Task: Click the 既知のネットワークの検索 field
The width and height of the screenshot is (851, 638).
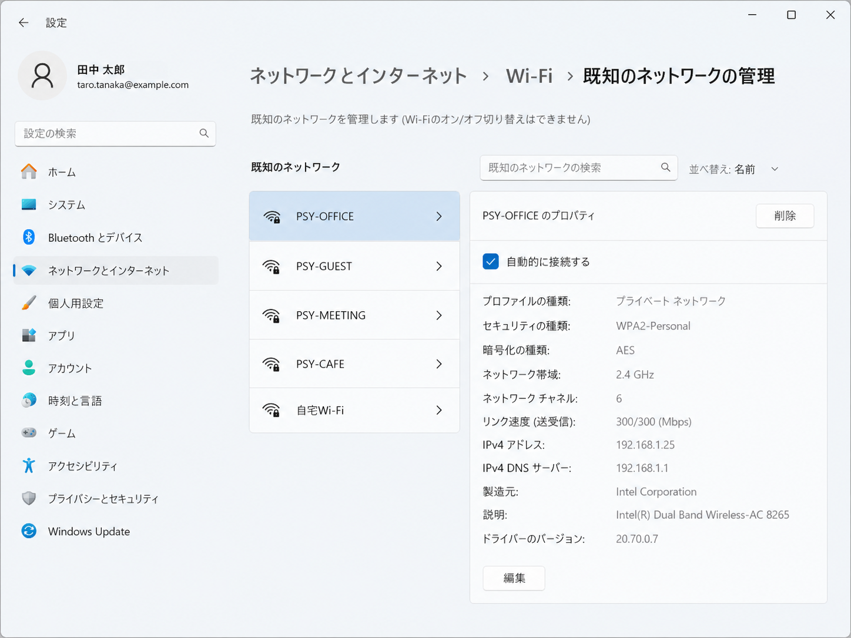Action: tap(570, 168)
